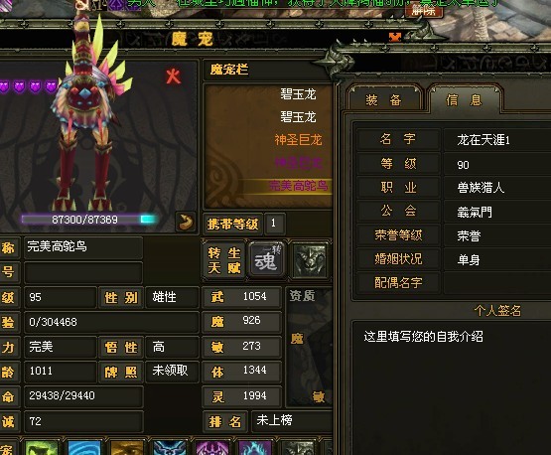Switch to the 信息 tab
Image resolution: width=551 pixels, height=455 pixels.
pos(464,100)
